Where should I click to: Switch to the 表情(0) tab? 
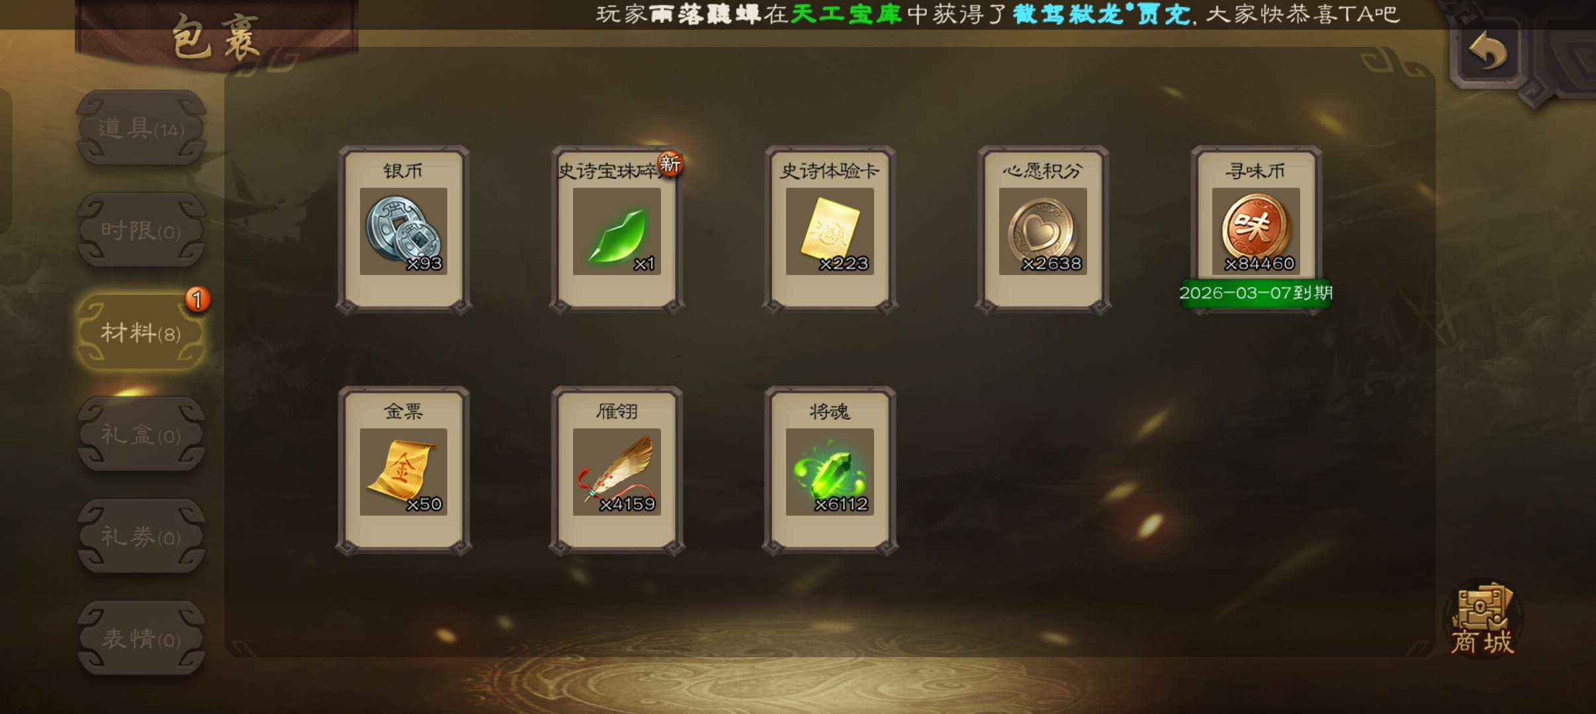[141, 639]
